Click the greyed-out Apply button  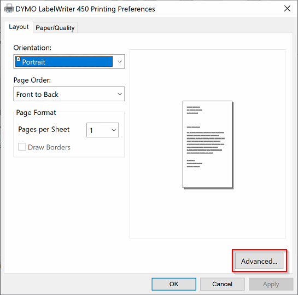tap(271, 284)
